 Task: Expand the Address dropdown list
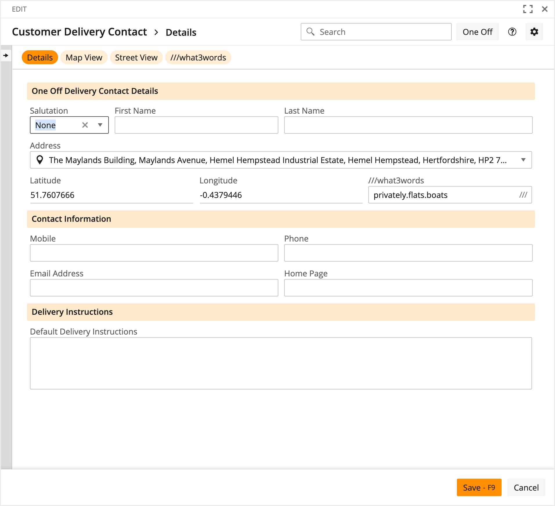(523, 160)
